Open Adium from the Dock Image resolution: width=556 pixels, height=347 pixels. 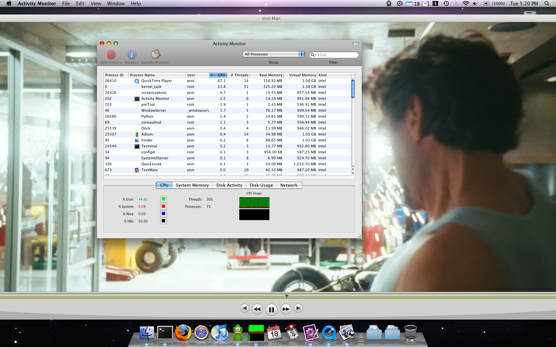pos(238,332)
